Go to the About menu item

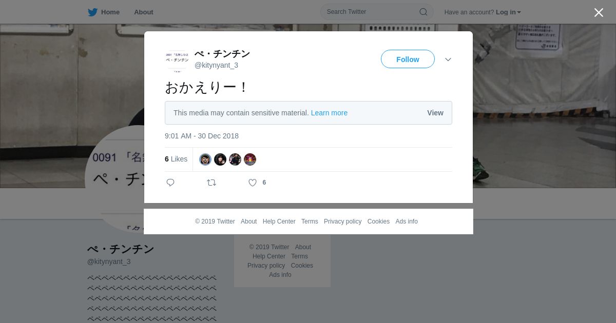[x=144, y=12]
